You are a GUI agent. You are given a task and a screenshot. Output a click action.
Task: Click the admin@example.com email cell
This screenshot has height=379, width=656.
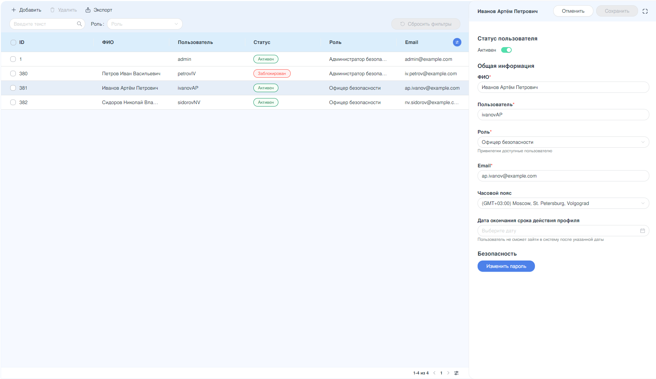[x=428, y=59]
